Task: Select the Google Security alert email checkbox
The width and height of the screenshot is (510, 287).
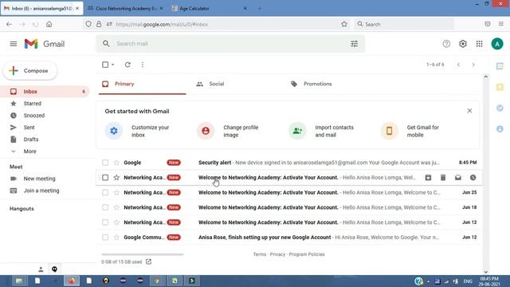Action: (x=105, y=163)
